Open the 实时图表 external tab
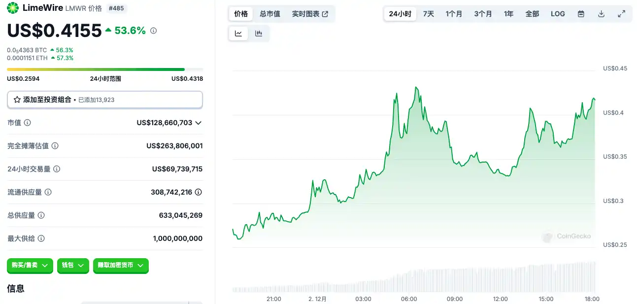 tap(310, 14)
